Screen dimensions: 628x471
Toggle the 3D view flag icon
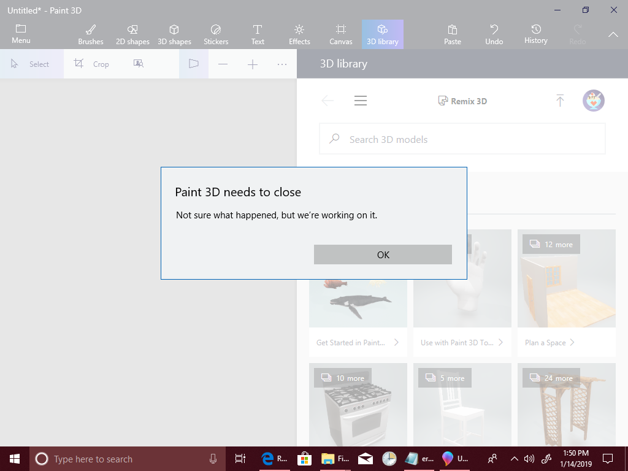[x=193, y=64]
